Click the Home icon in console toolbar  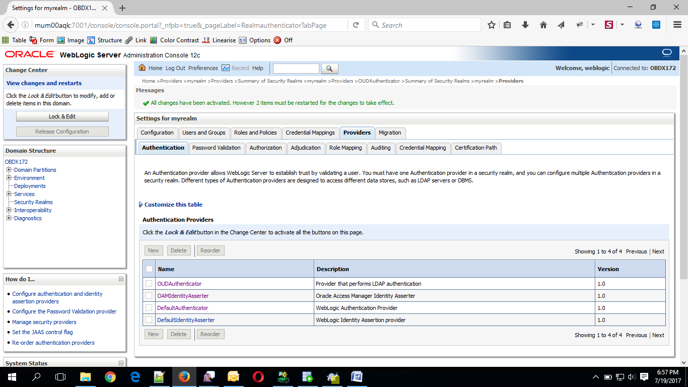[x=142, y=68]
